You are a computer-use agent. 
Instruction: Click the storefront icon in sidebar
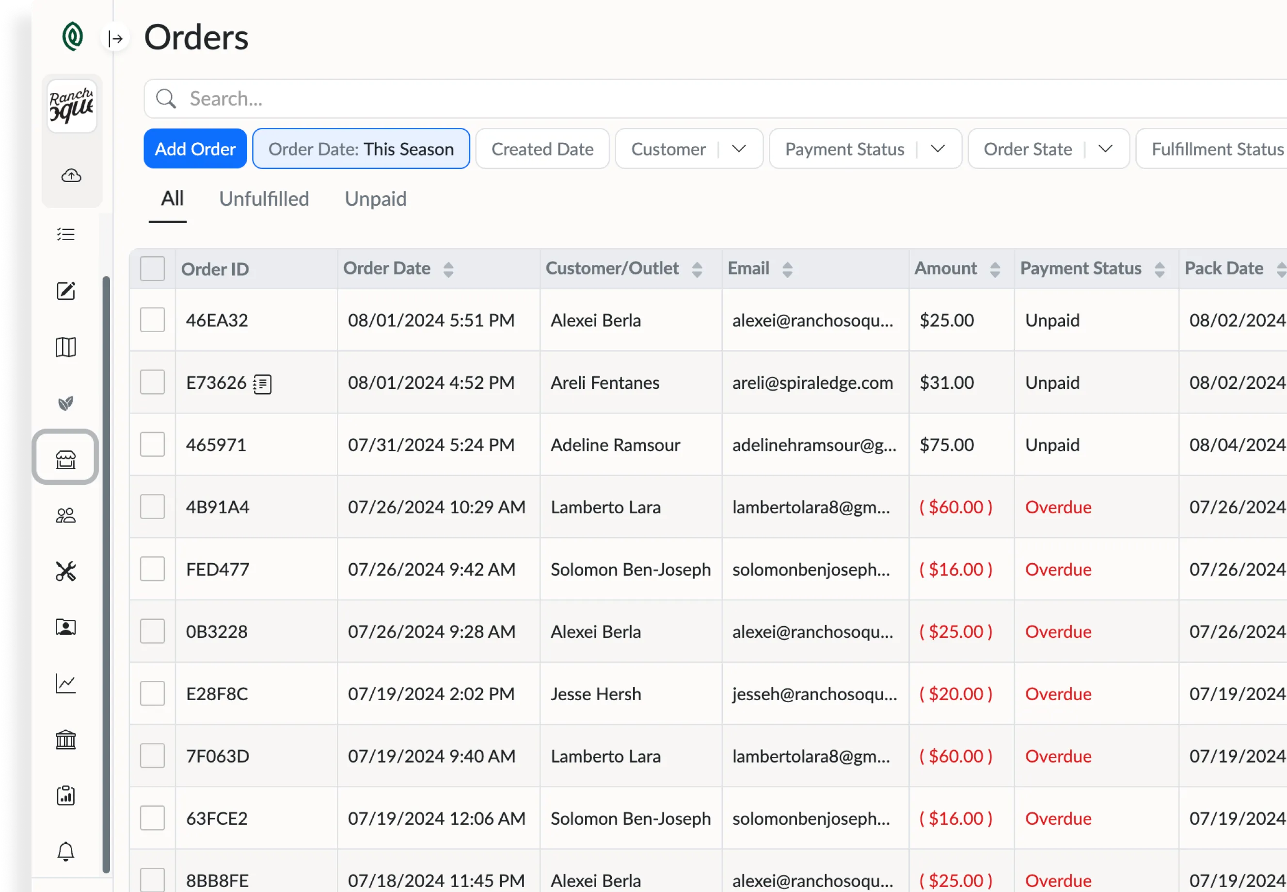[65, 460]
